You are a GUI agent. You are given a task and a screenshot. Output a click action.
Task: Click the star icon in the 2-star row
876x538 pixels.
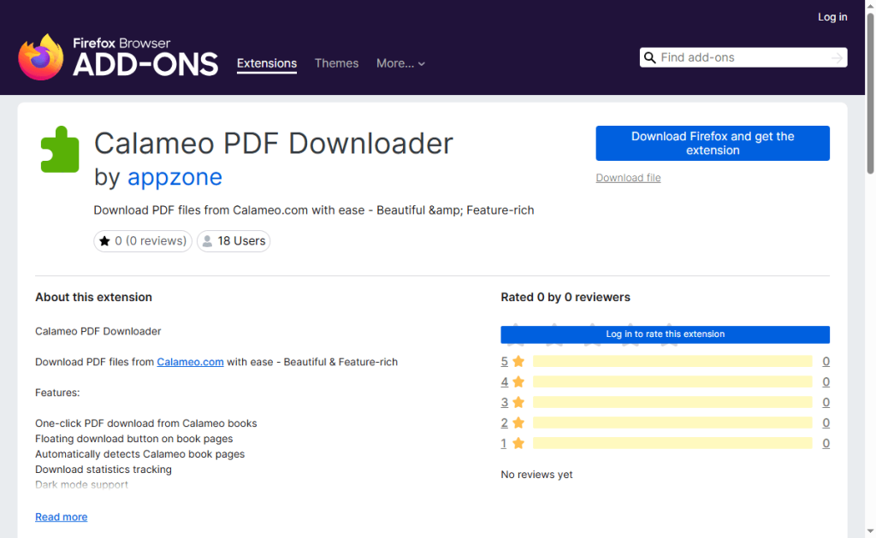[518, 423]
